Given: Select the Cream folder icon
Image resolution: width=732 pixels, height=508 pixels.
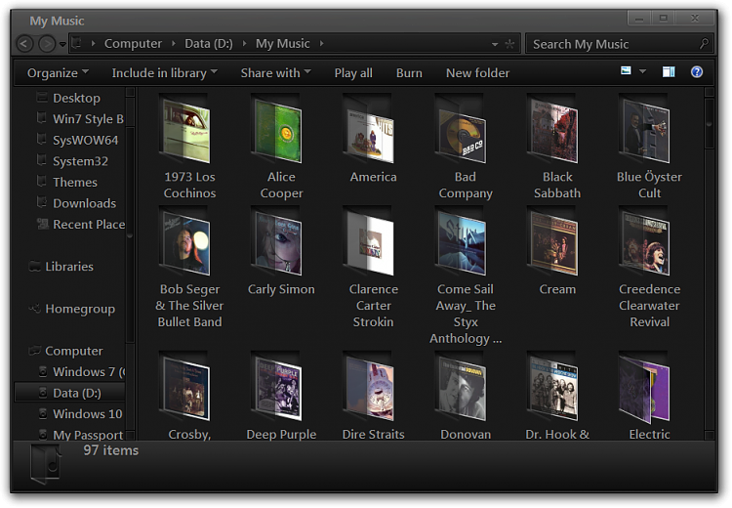Looking at the screenshot, I should 553,240.
